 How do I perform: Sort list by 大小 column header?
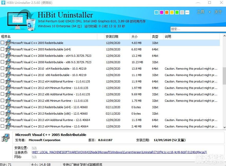click(140, 36)
